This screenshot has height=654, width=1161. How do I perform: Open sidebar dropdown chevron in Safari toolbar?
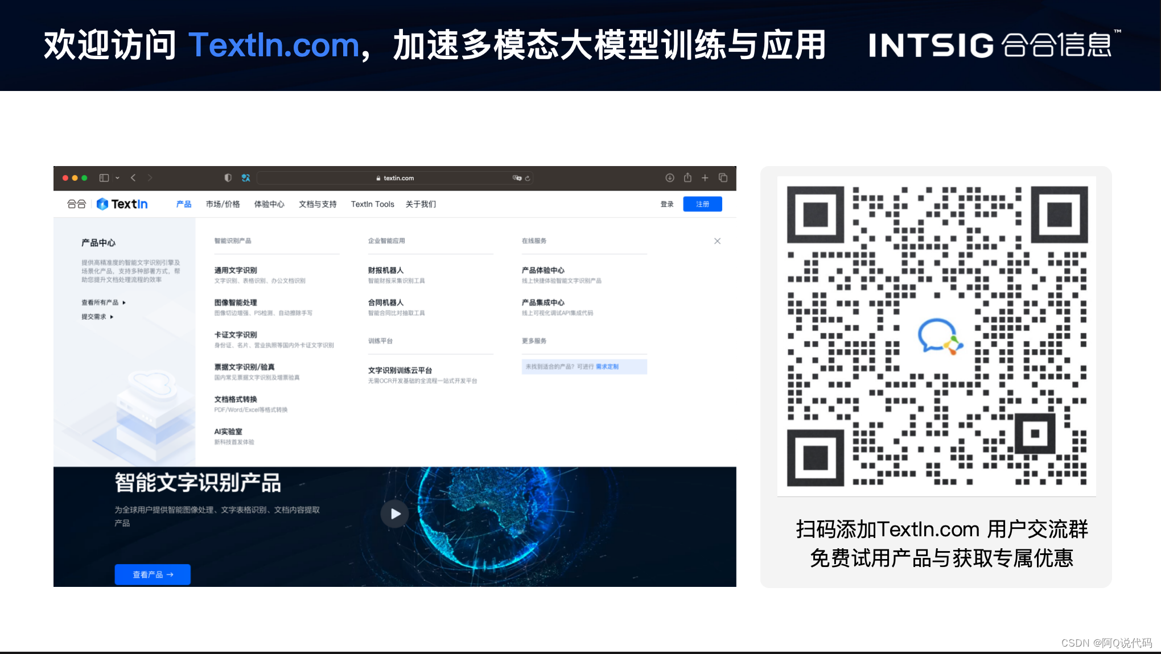click(117, 178)
